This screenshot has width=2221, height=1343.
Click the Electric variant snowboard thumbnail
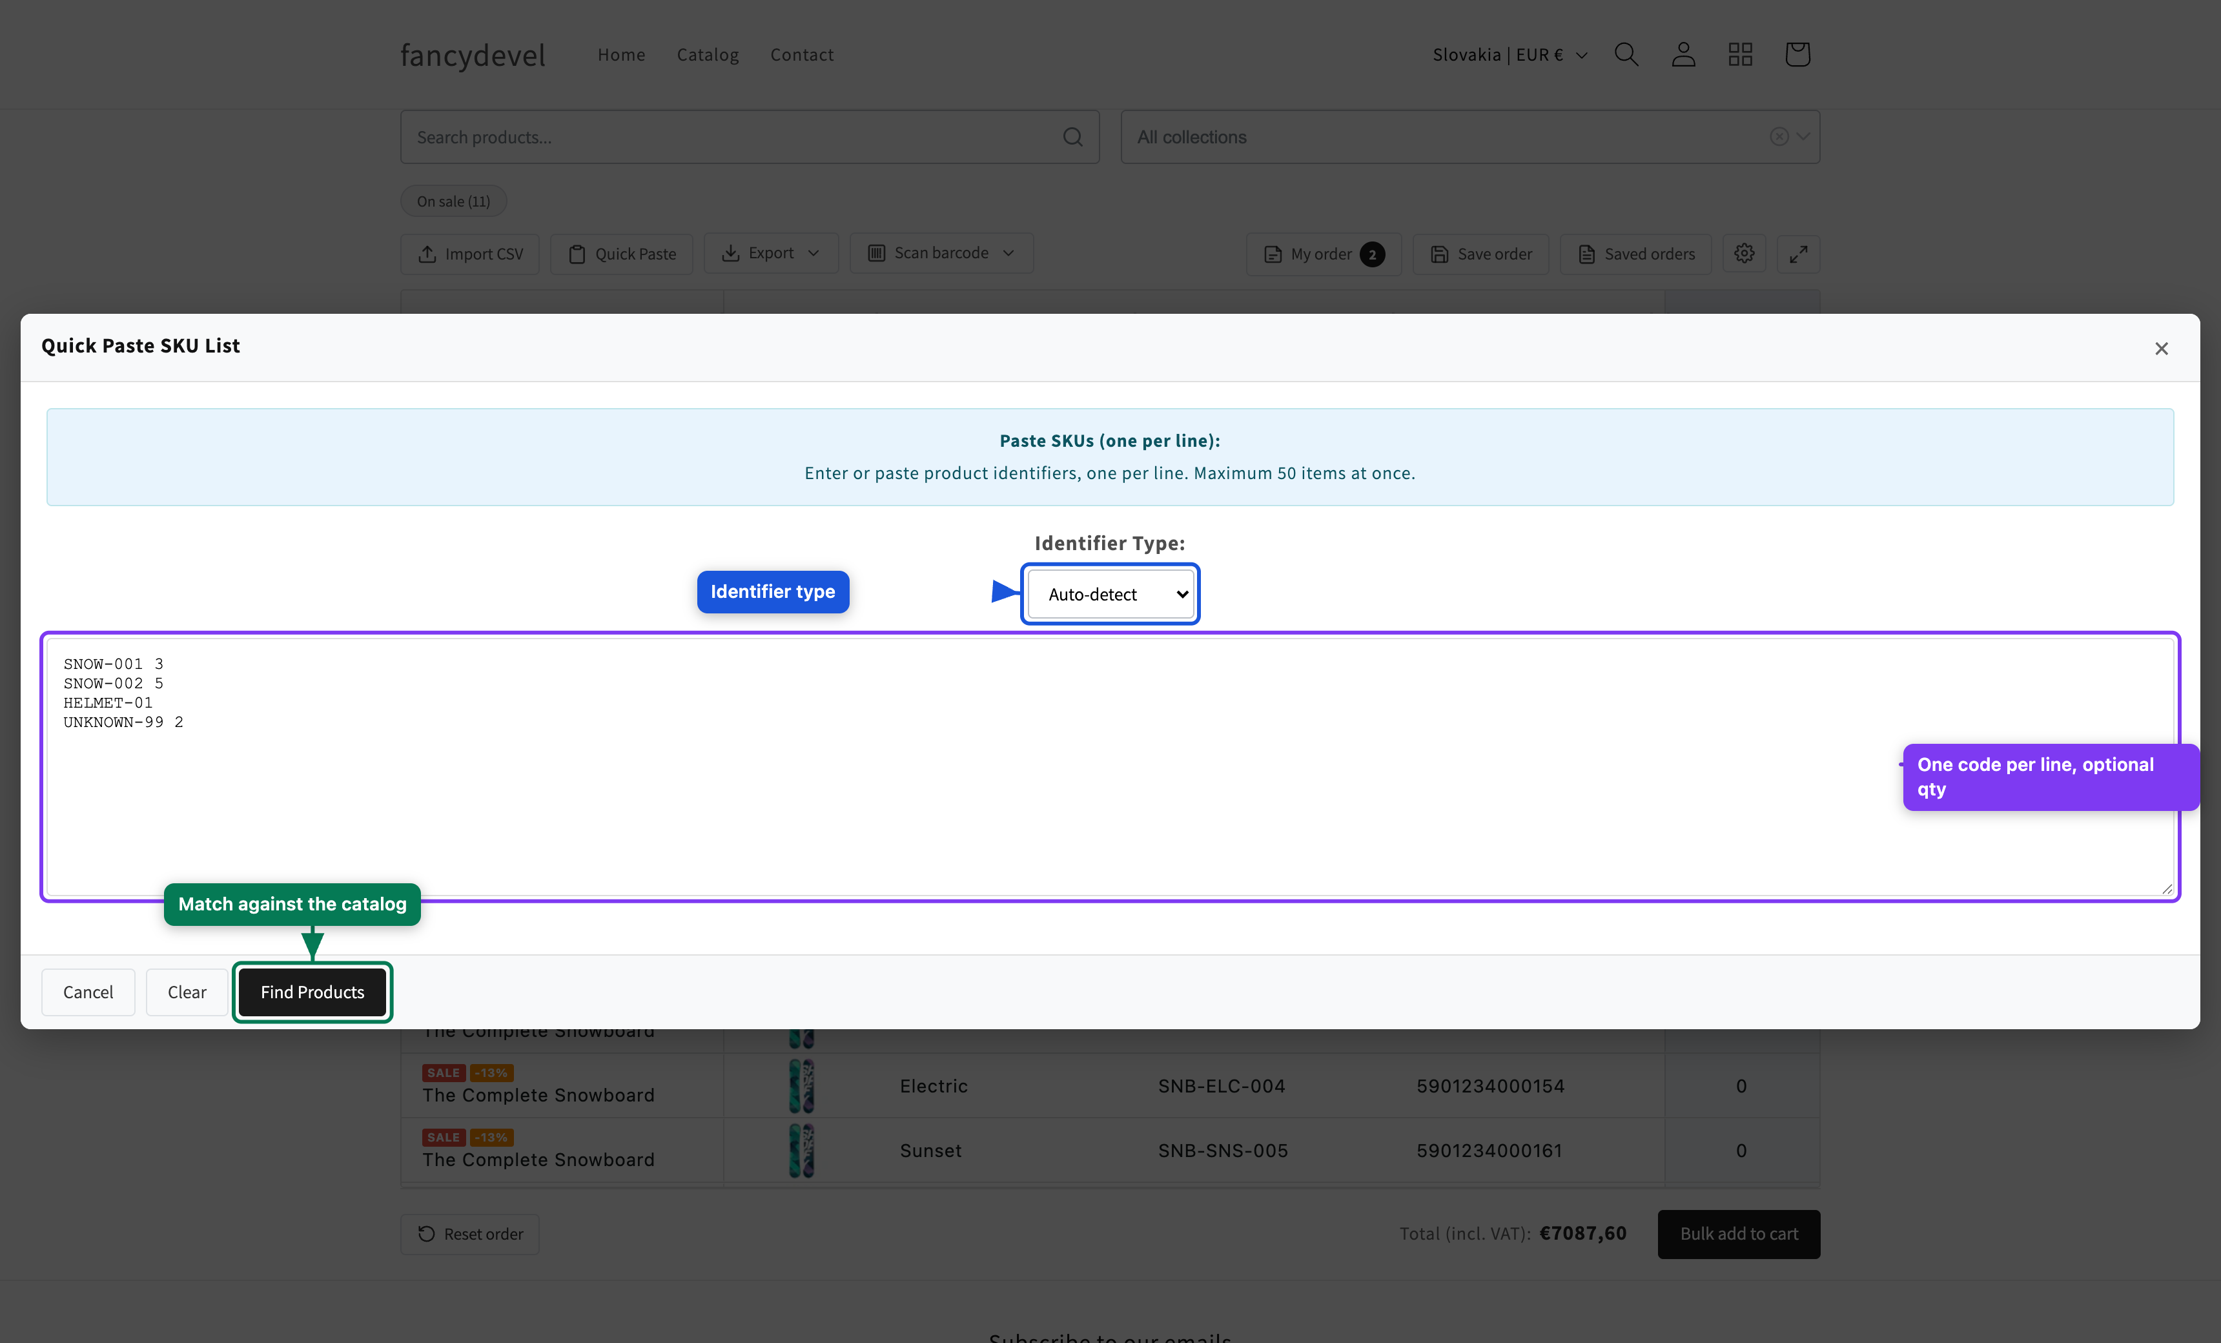(x=801, y=1086)
